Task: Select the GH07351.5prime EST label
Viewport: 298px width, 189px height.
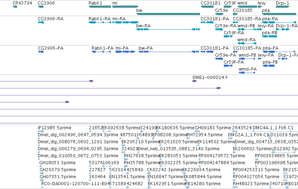Action: pos(58,177)
